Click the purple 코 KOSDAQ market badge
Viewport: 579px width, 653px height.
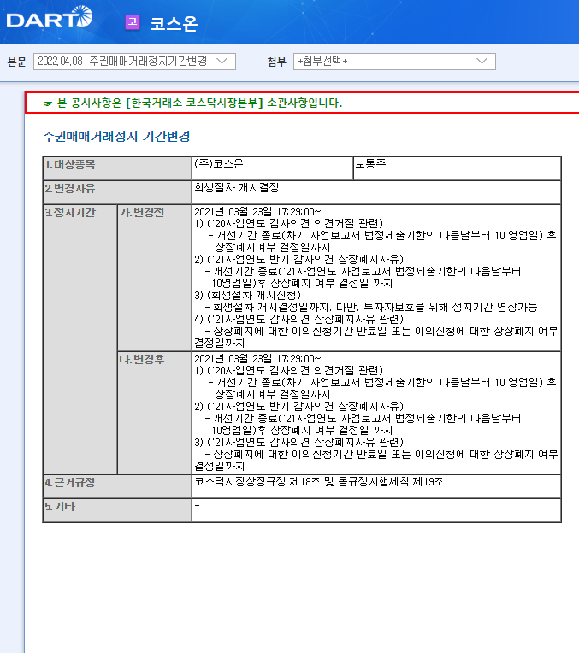coord(133,22)
